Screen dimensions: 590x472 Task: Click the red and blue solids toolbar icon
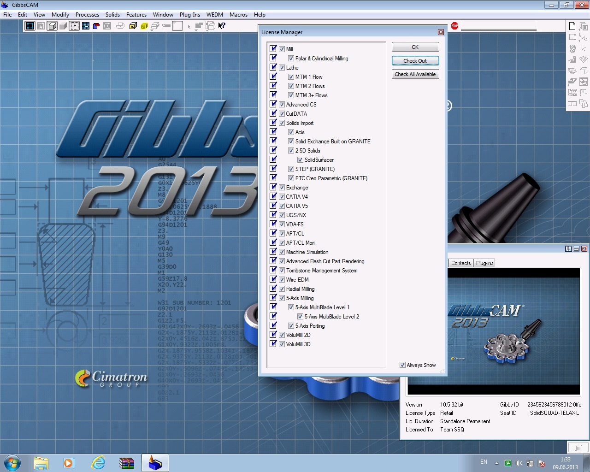tap(96, 26)
